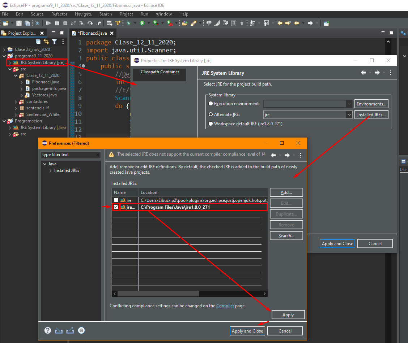Image resolution: width=408 pixels, height=343 pixels.
Task: Select the Alternate JRE radio button
Action: 211,114
